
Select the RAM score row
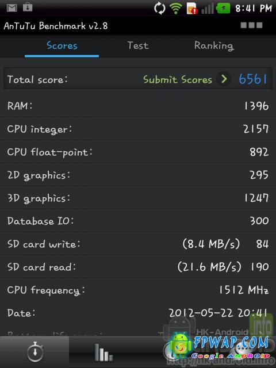click(138, 106)
